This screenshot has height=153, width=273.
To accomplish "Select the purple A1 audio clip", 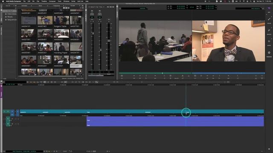I will (175, 119).
